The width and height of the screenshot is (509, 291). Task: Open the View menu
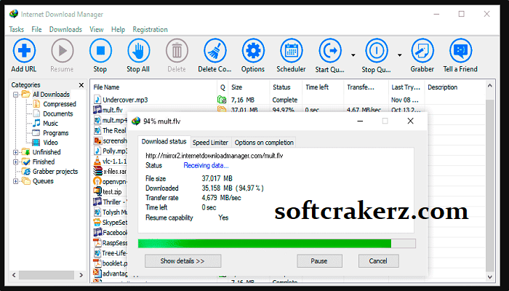97,29
